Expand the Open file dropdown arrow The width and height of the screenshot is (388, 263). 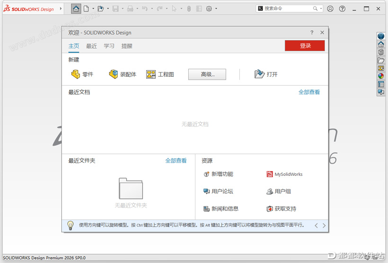[108, 9]
